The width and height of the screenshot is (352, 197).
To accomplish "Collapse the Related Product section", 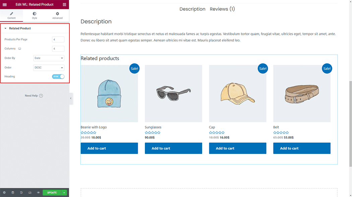I will coord(6,28).
